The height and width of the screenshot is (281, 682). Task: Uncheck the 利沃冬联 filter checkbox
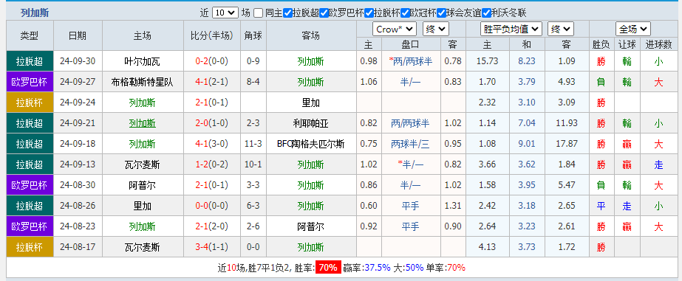[487, 13]
